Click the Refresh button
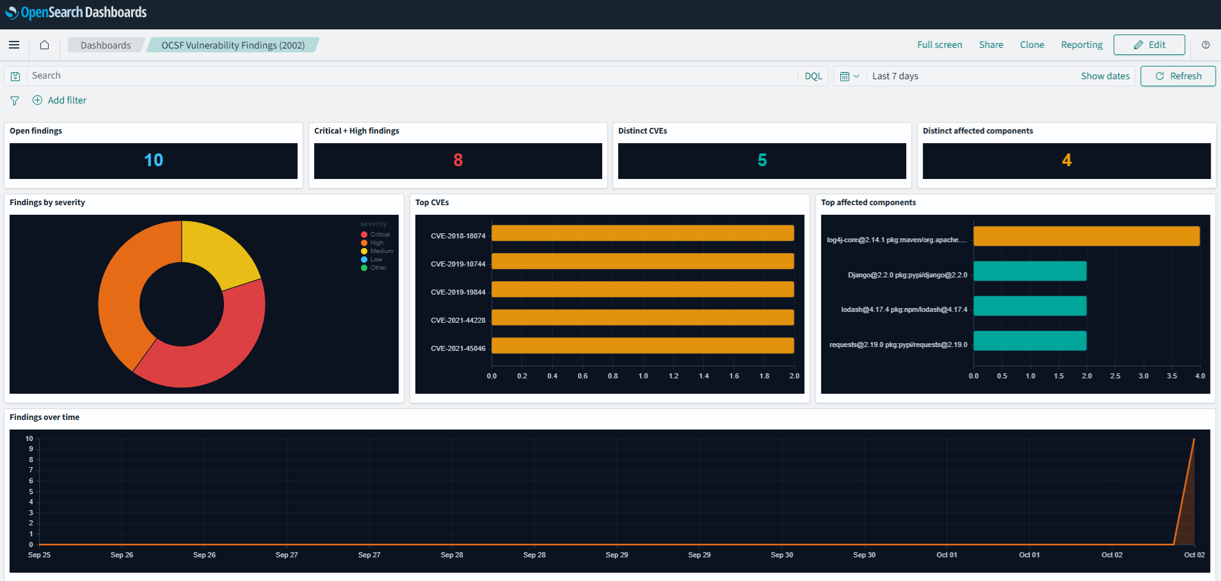 (1178, 76)
